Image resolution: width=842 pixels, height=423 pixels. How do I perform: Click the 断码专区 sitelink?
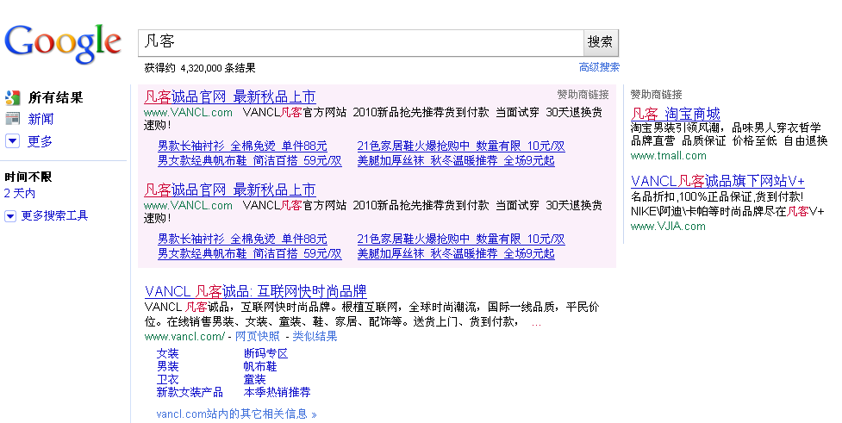point(265,354)
